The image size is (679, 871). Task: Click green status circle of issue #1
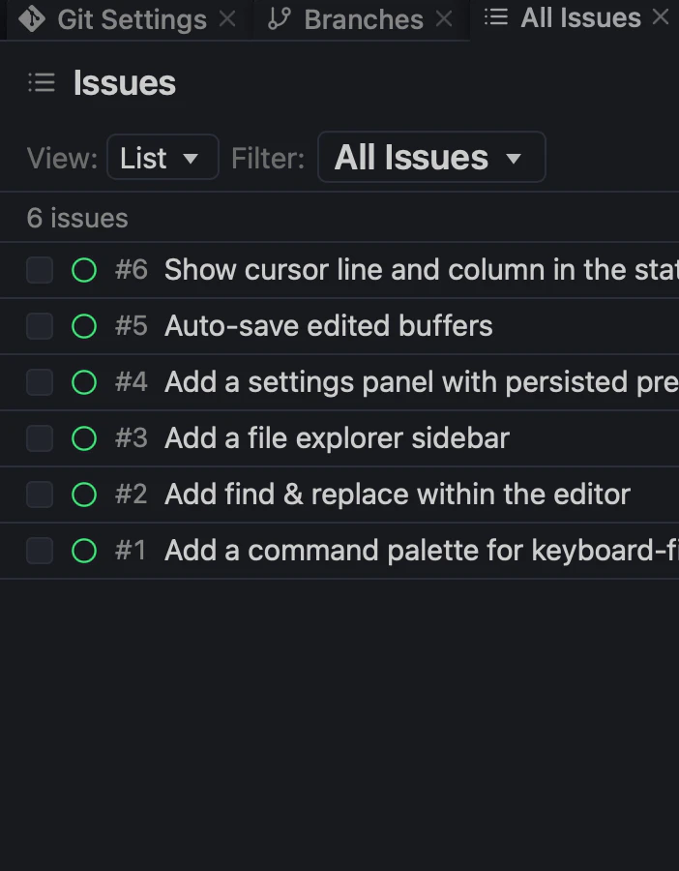[84, 551]
